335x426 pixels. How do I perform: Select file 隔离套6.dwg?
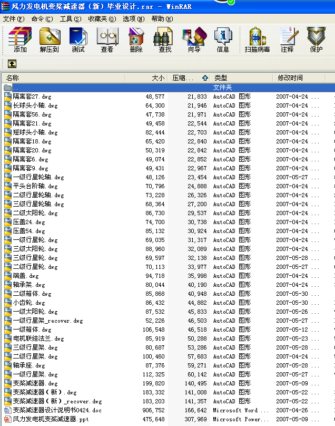click(31, 159)
